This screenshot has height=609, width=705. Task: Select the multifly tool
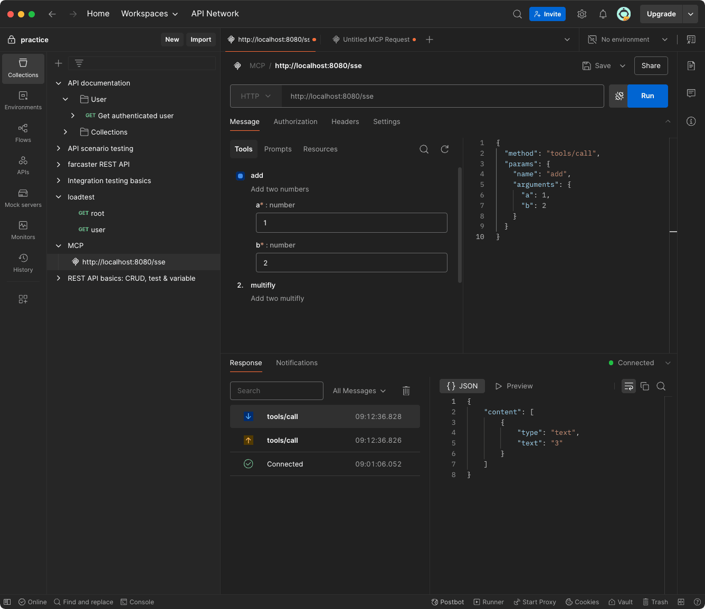coord(263,286)
